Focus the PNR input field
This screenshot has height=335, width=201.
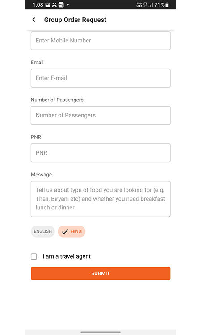point(100,153)
